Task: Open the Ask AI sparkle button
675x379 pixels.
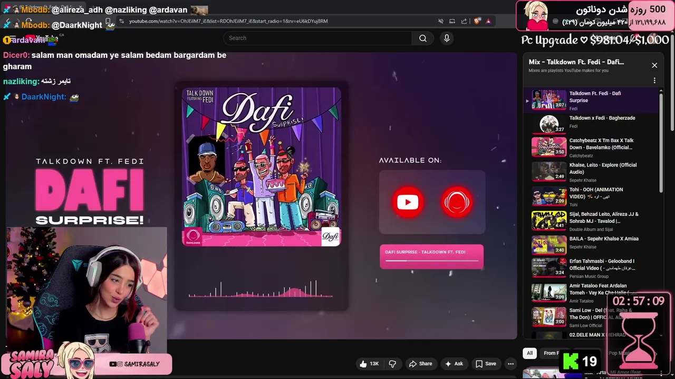Action: tap(454, 364)
